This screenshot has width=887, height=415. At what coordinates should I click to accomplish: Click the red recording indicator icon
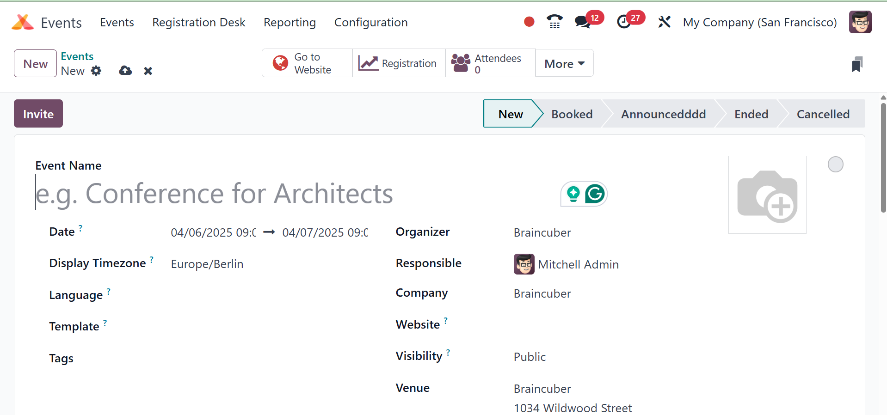(x=529, y=22)
